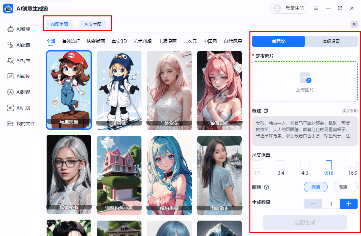Viewport: 361px width, 236px height.
Task: Select the 二次元 category tab
Action: [190, 42]
